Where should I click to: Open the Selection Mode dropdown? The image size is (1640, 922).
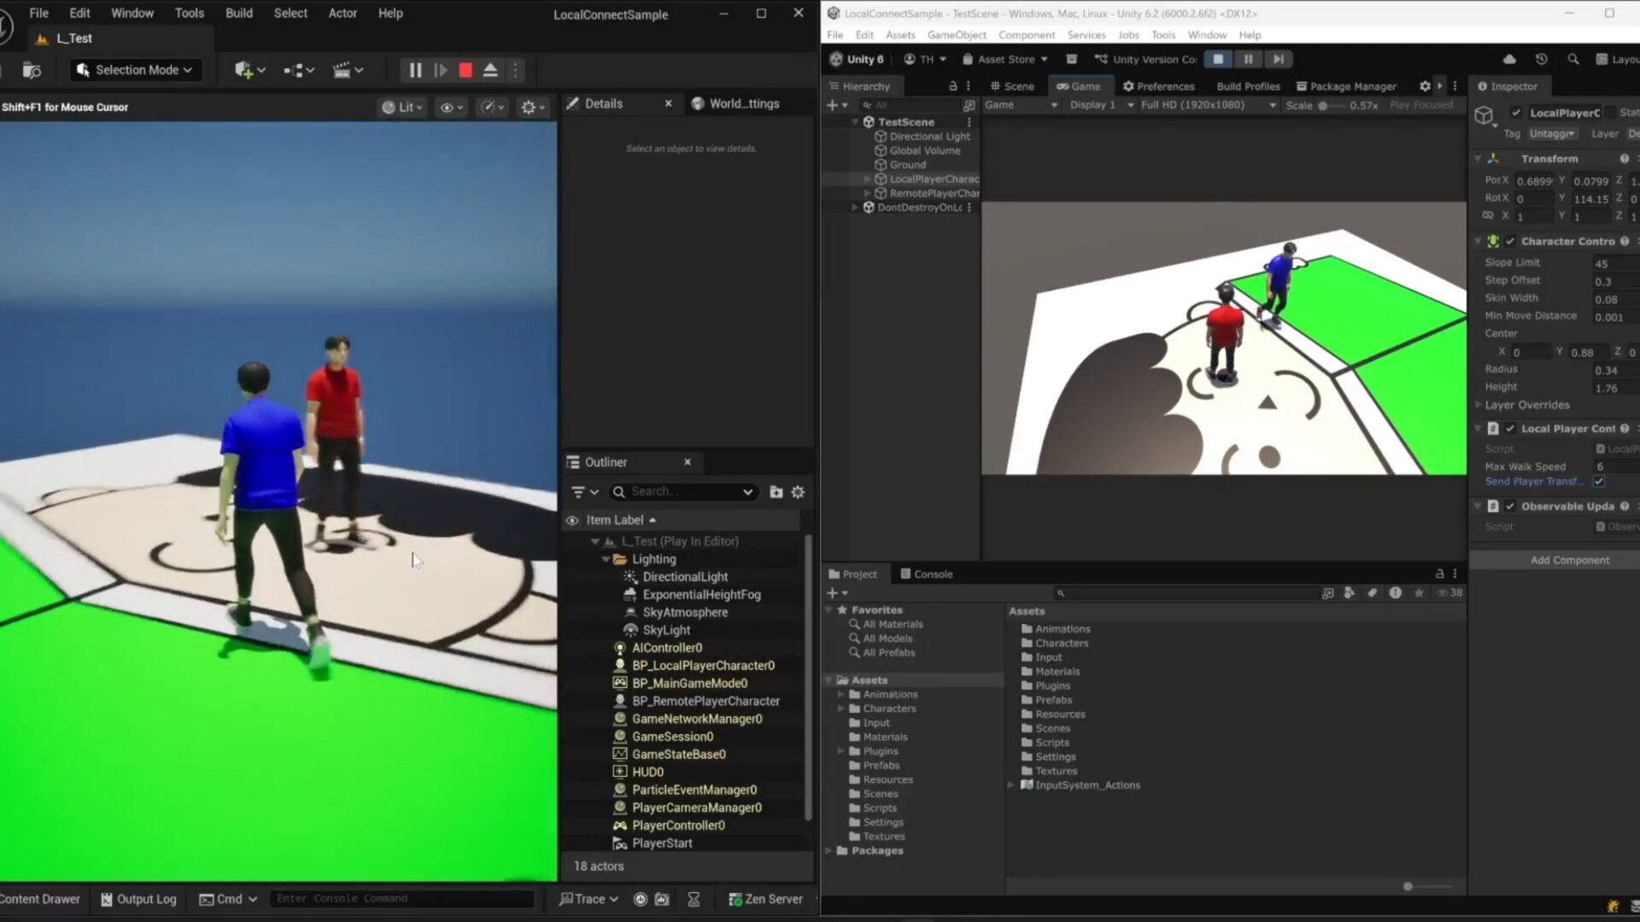[x=135, y=70]
